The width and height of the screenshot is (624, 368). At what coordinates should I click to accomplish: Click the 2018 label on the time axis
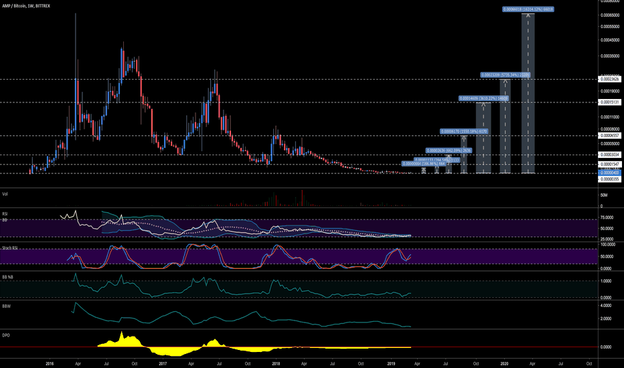[x=276, y=363]
